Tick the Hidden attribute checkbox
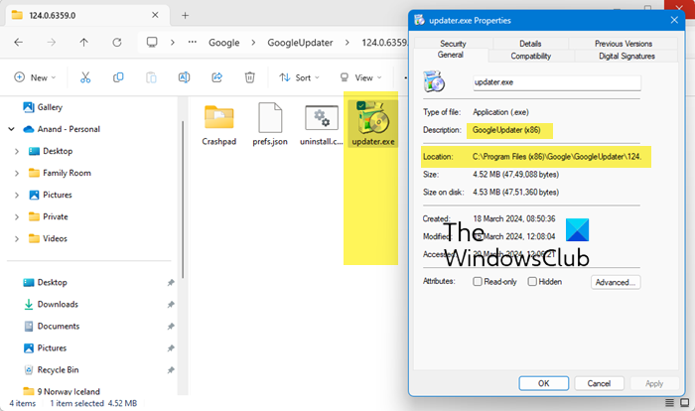Screen dimensions: 695x411 point(532,282)
